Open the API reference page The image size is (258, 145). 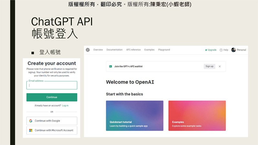pyautogui.click(x=133, y=50)
